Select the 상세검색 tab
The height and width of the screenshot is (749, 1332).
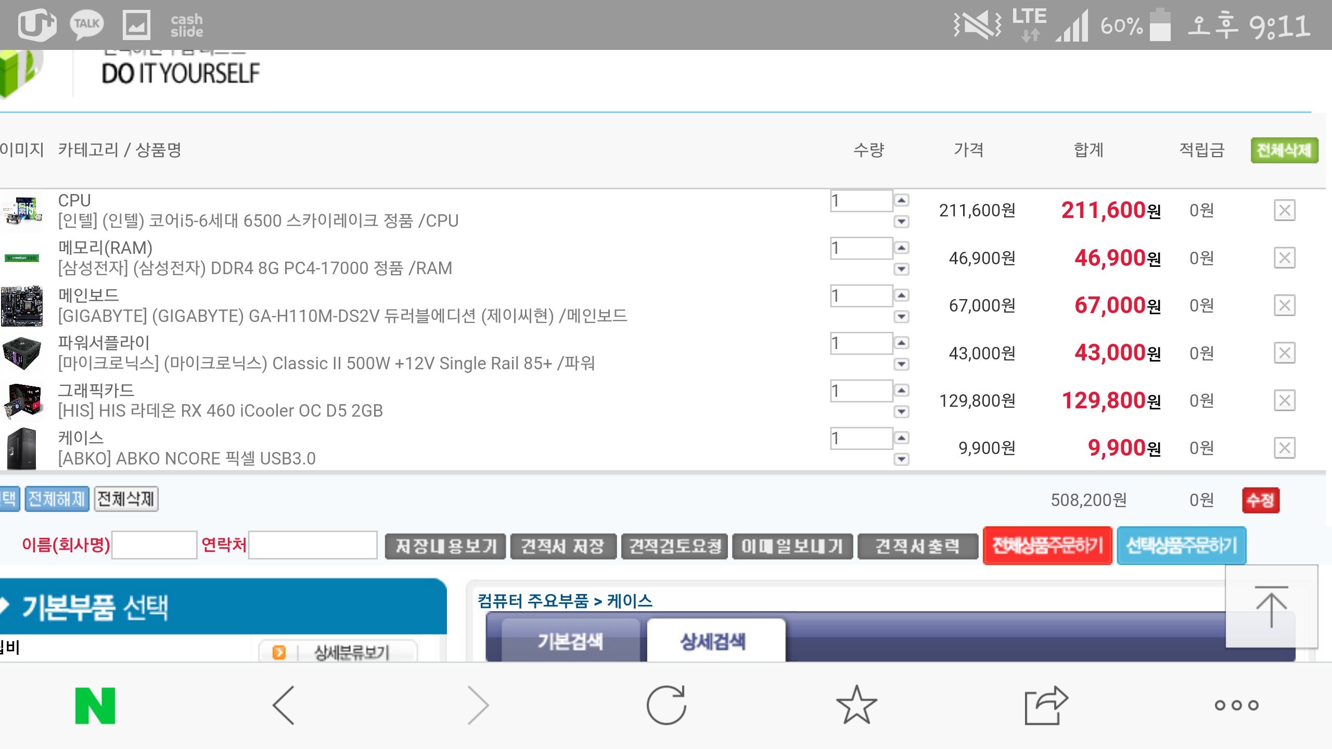click(x=713, y=641)
